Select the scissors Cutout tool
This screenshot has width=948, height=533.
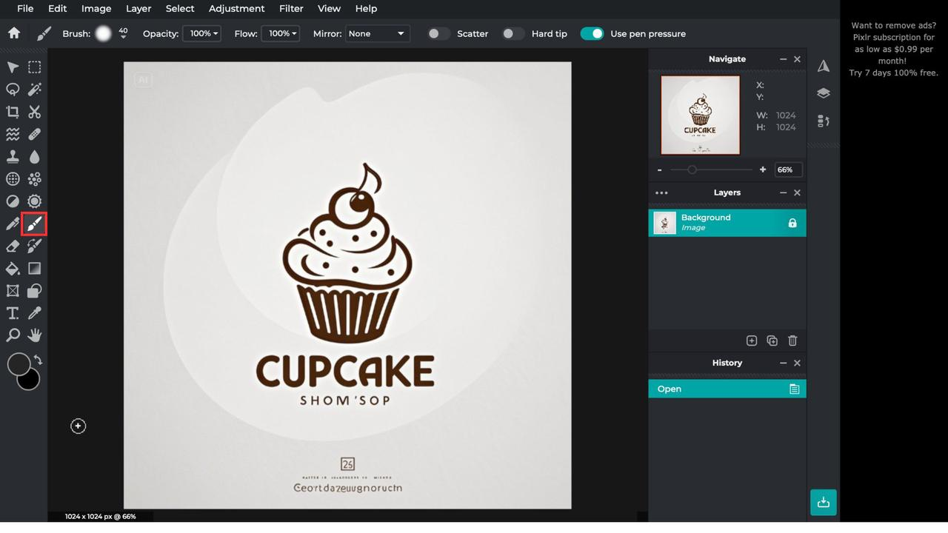coord(35,112)
